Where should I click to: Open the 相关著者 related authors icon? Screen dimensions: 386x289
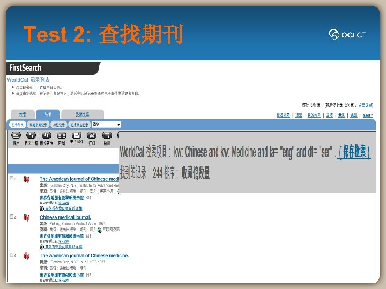46,135
